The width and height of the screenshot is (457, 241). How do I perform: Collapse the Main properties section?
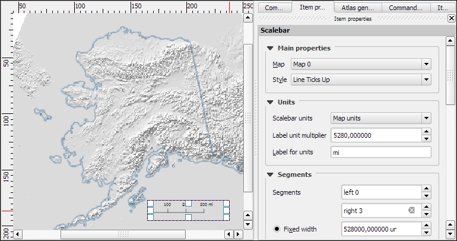pos(271,48)
